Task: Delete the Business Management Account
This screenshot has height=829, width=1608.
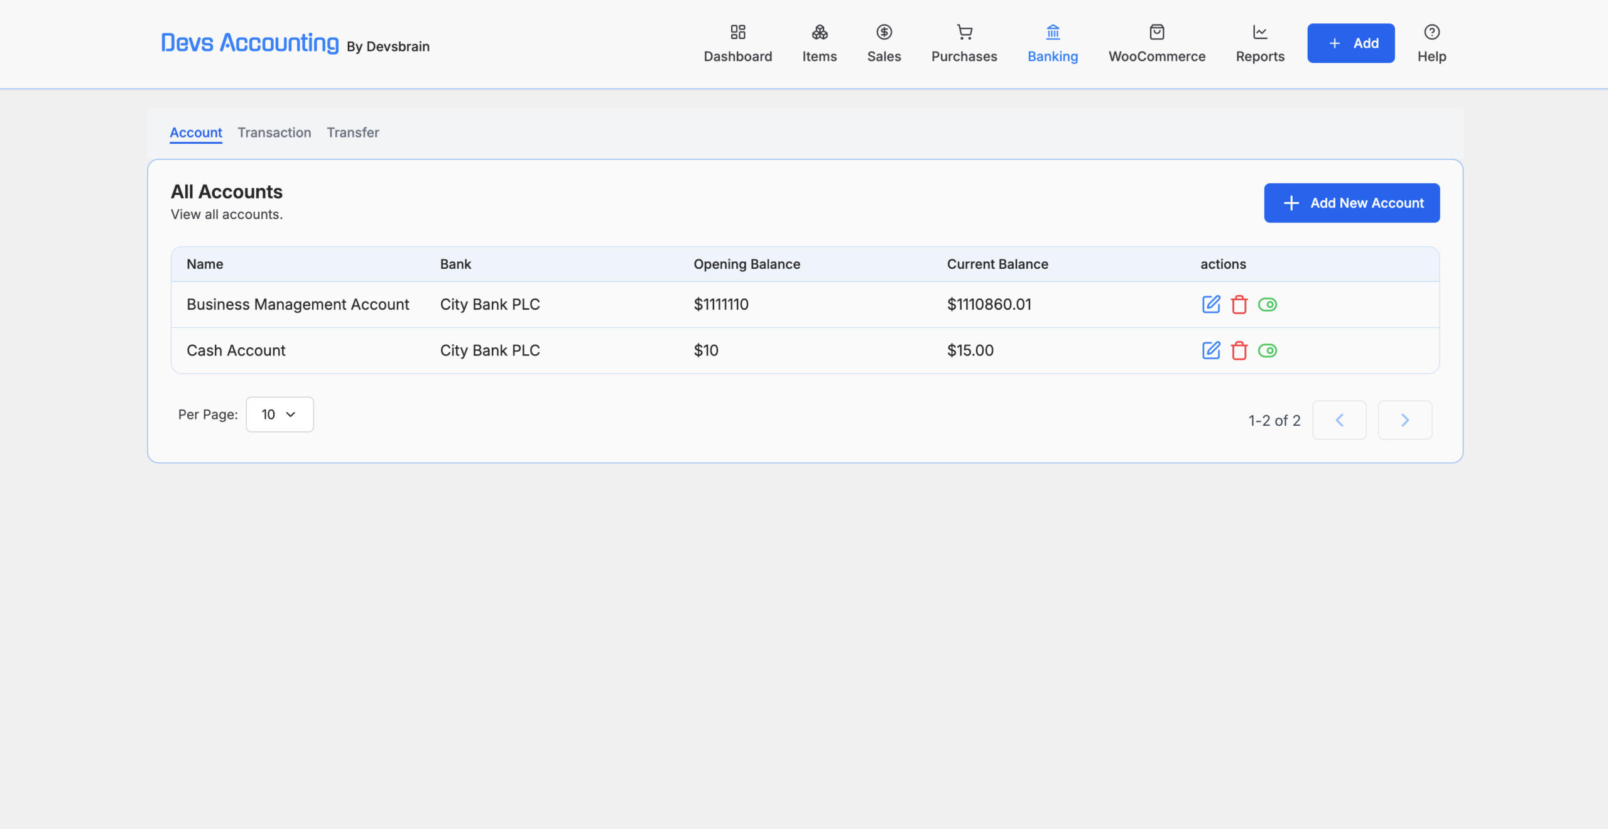Action: 1239,305
